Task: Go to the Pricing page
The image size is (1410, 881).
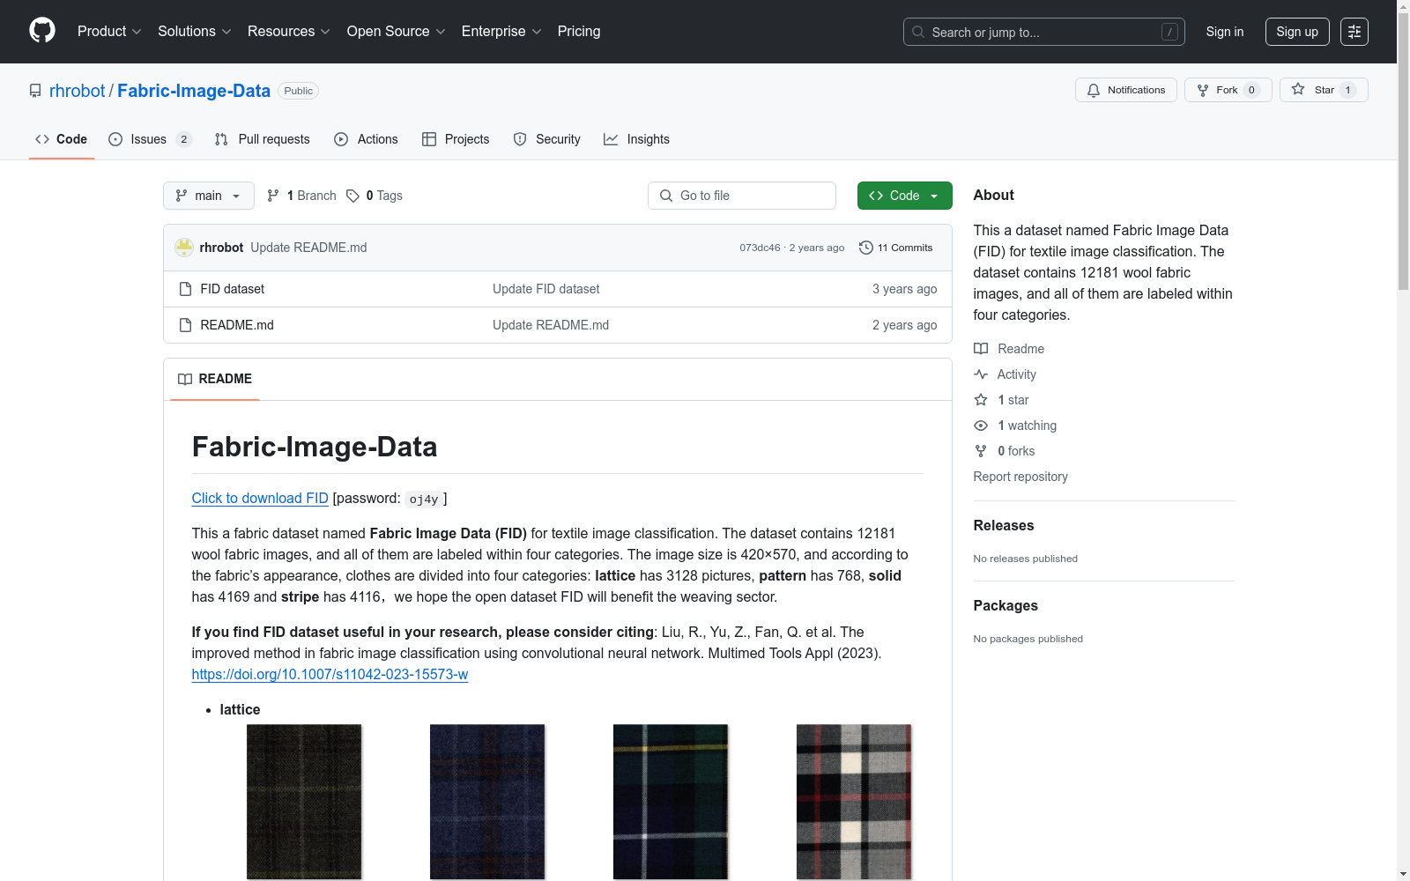Action: point(579,32)
